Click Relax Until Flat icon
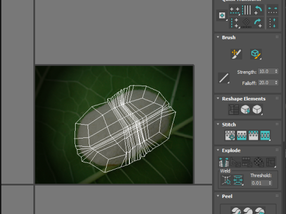 245,109
